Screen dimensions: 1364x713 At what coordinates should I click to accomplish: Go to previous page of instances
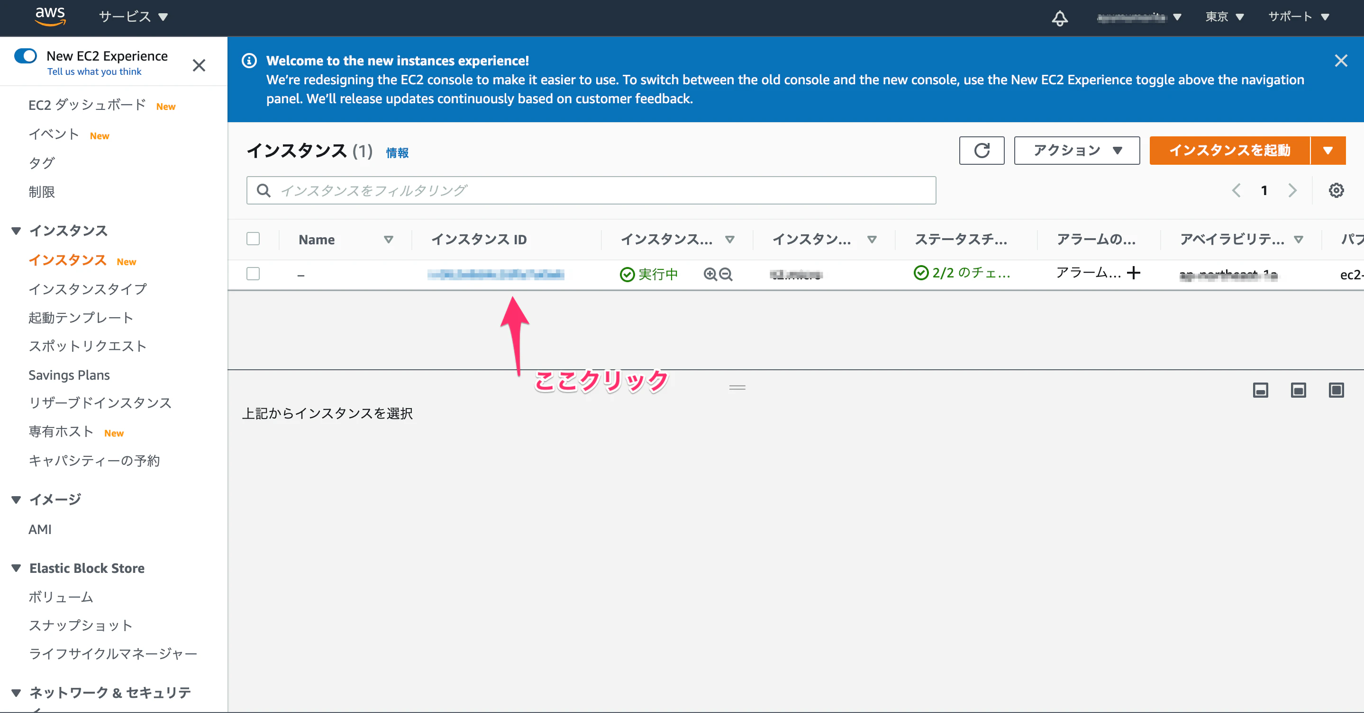click(1237, 190)
